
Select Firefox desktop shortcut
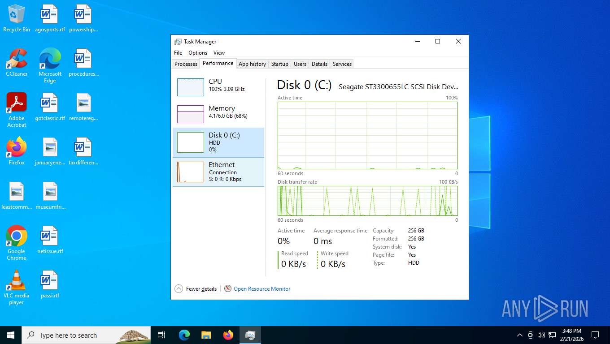tap(17, 152)
